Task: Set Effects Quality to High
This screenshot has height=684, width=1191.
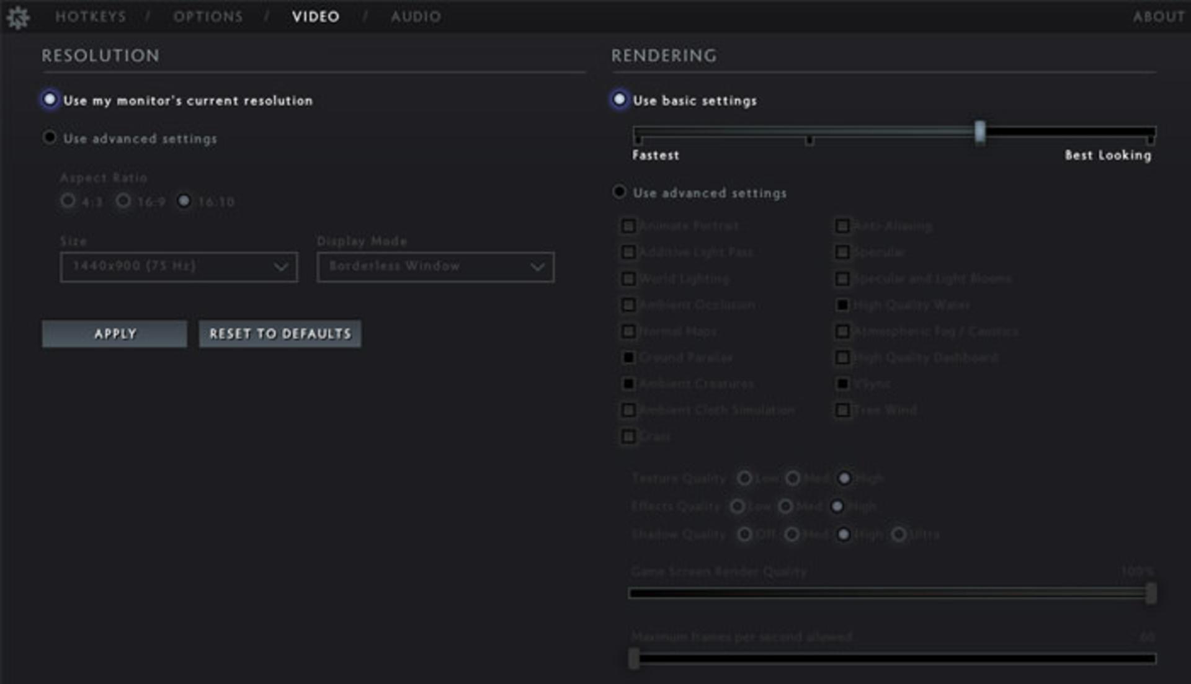Action: (x=837, y=506)
